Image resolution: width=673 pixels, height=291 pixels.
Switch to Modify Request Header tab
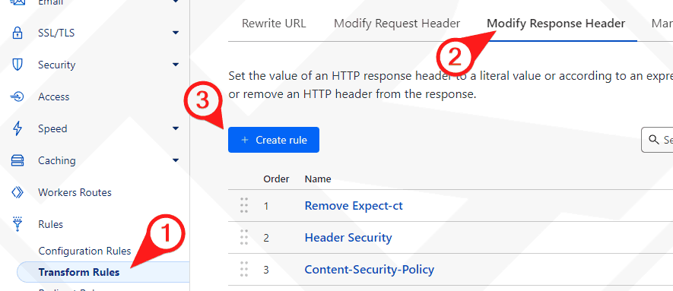pyautogui.click(x=397, y=23)
